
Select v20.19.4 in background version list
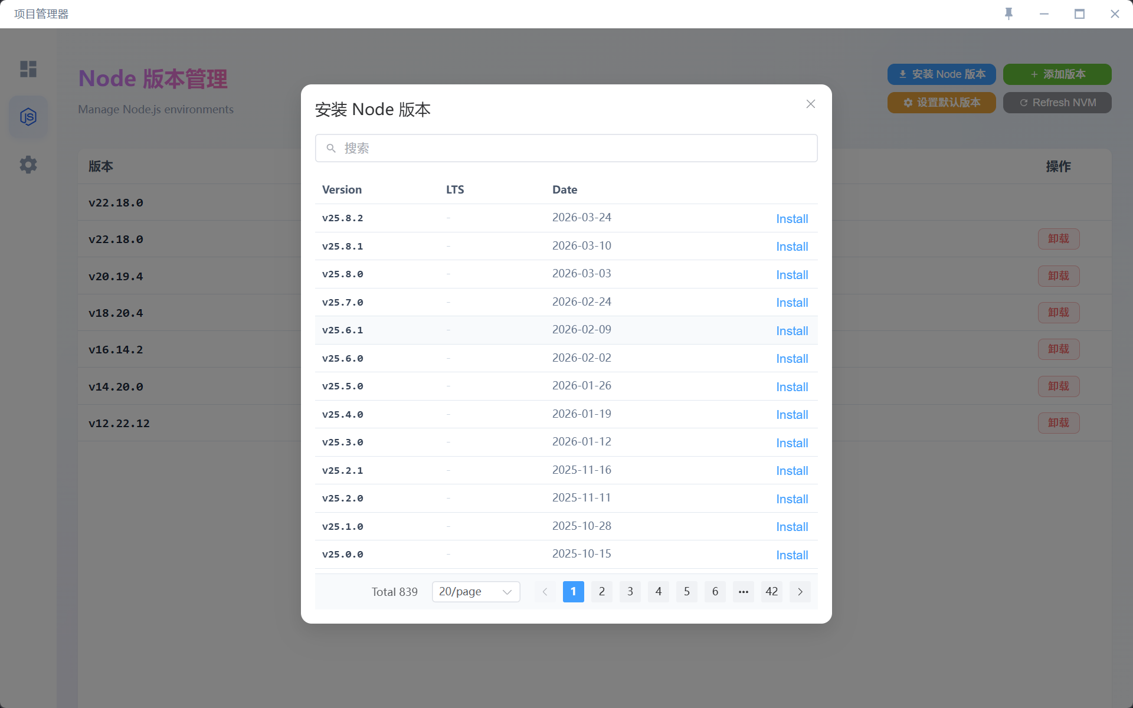click(x=116, y=277)
